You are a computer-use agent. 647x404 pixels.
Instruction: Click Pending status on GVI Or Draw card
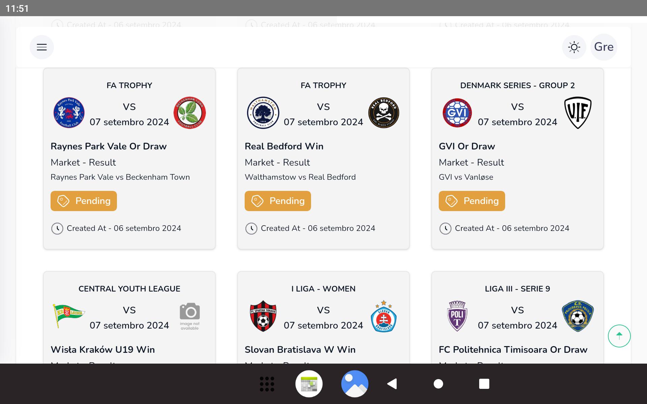[x=472, y=201]
